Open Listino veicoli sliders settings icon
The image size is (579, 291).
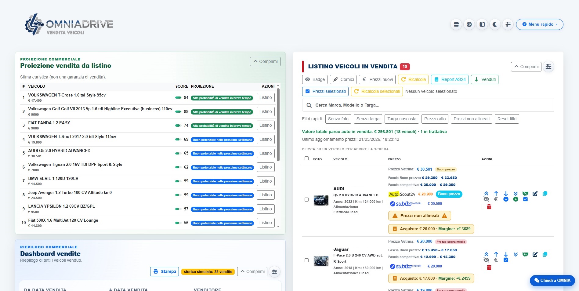click(548, 67)
